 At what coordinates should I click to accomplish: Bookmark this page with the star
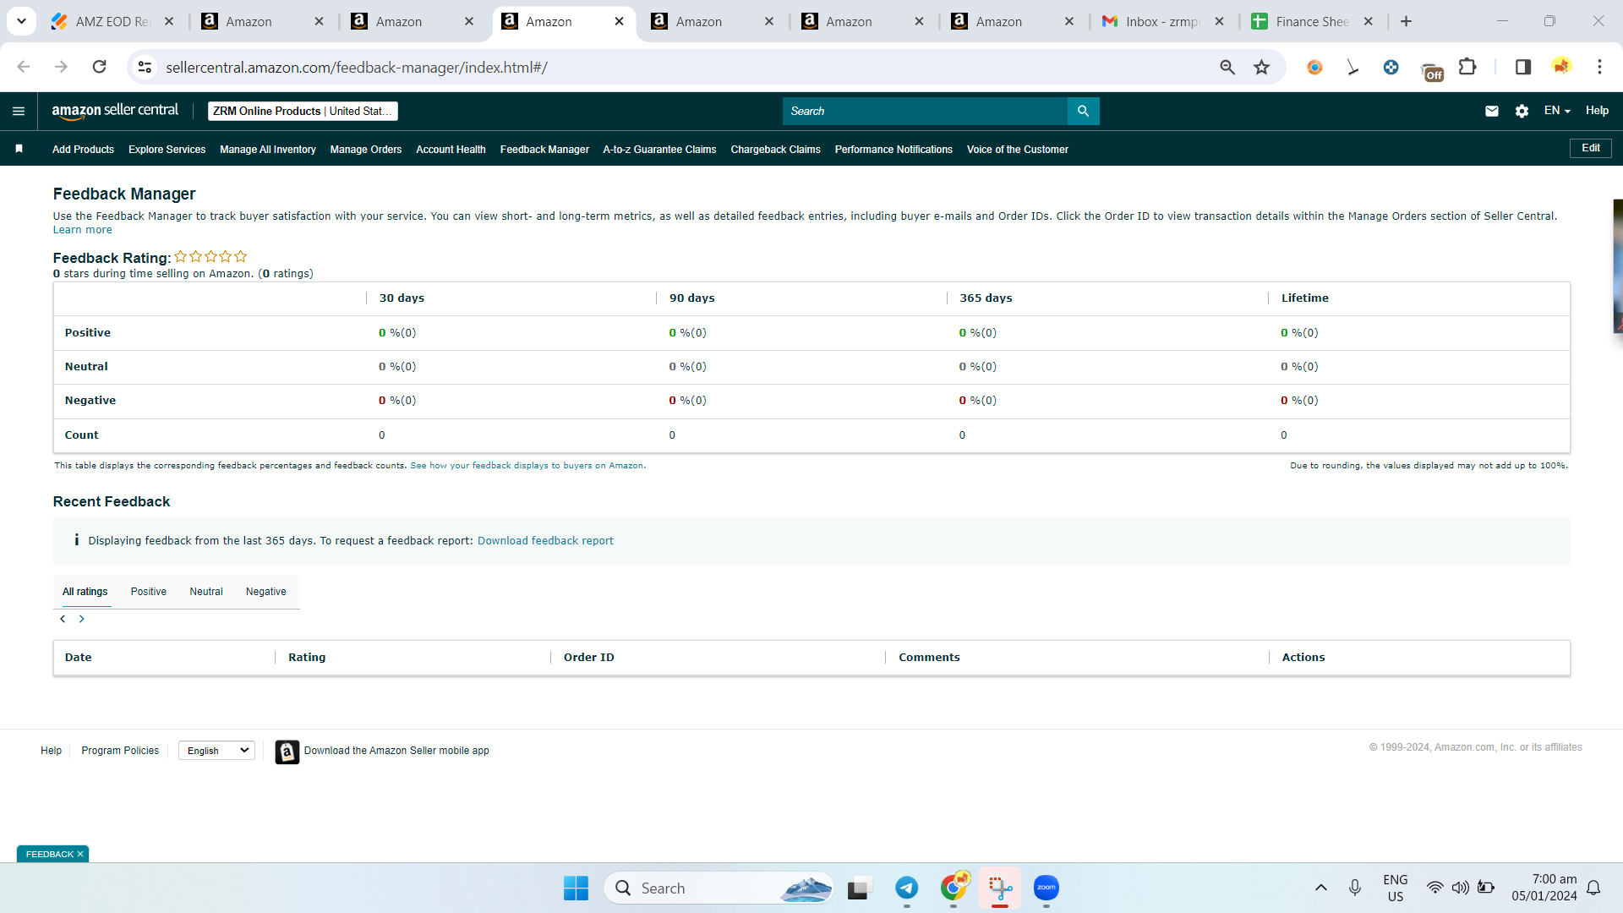coord(1261,67)
